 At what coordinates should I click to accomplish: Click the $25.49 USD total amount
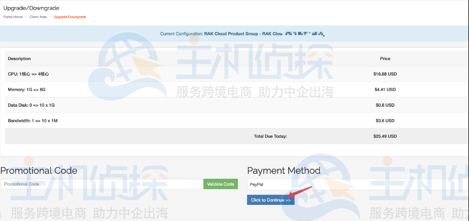[x=385, y=136]
